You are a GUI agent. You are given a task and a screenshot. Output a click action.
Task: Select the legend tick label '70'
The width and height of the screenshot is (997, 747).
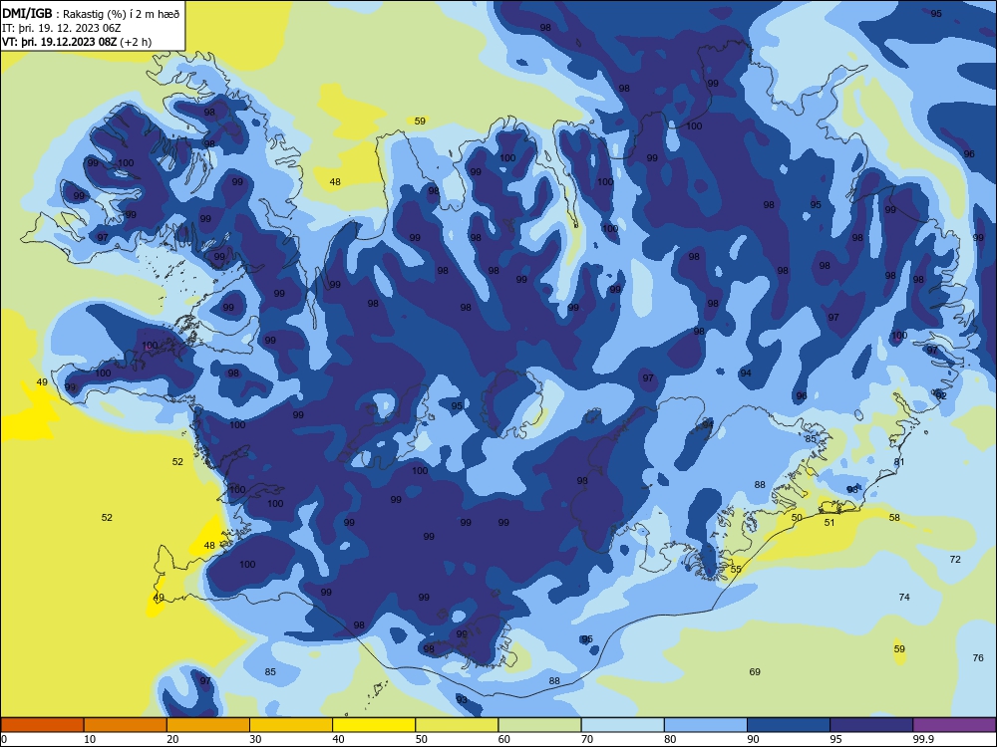[x=587, y=739]
